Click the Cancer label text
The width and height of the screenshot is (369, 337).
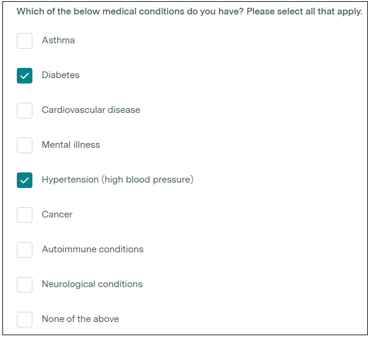[x=57, y=214]
